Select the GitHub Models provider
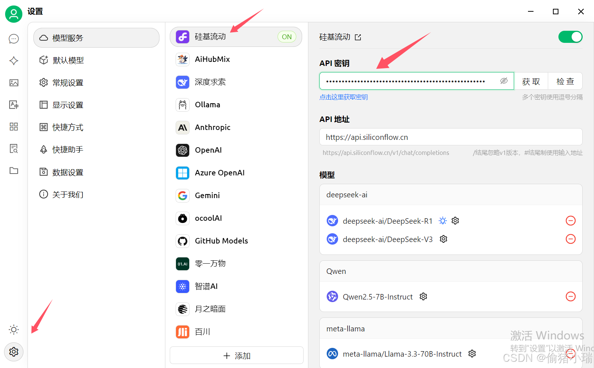 click(x=236, y=241)
